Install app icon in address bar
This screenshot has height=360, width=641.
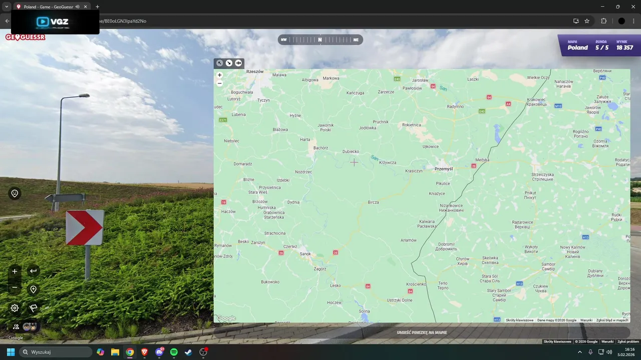[x=576, y=21]
